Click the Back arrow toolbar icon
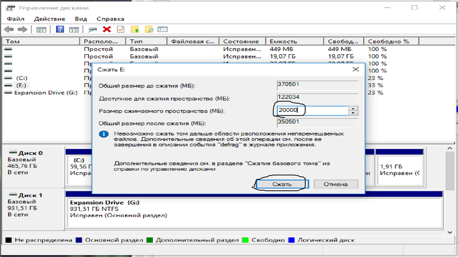The width and height of the screenshot is (458, 257). click(9, 30)
